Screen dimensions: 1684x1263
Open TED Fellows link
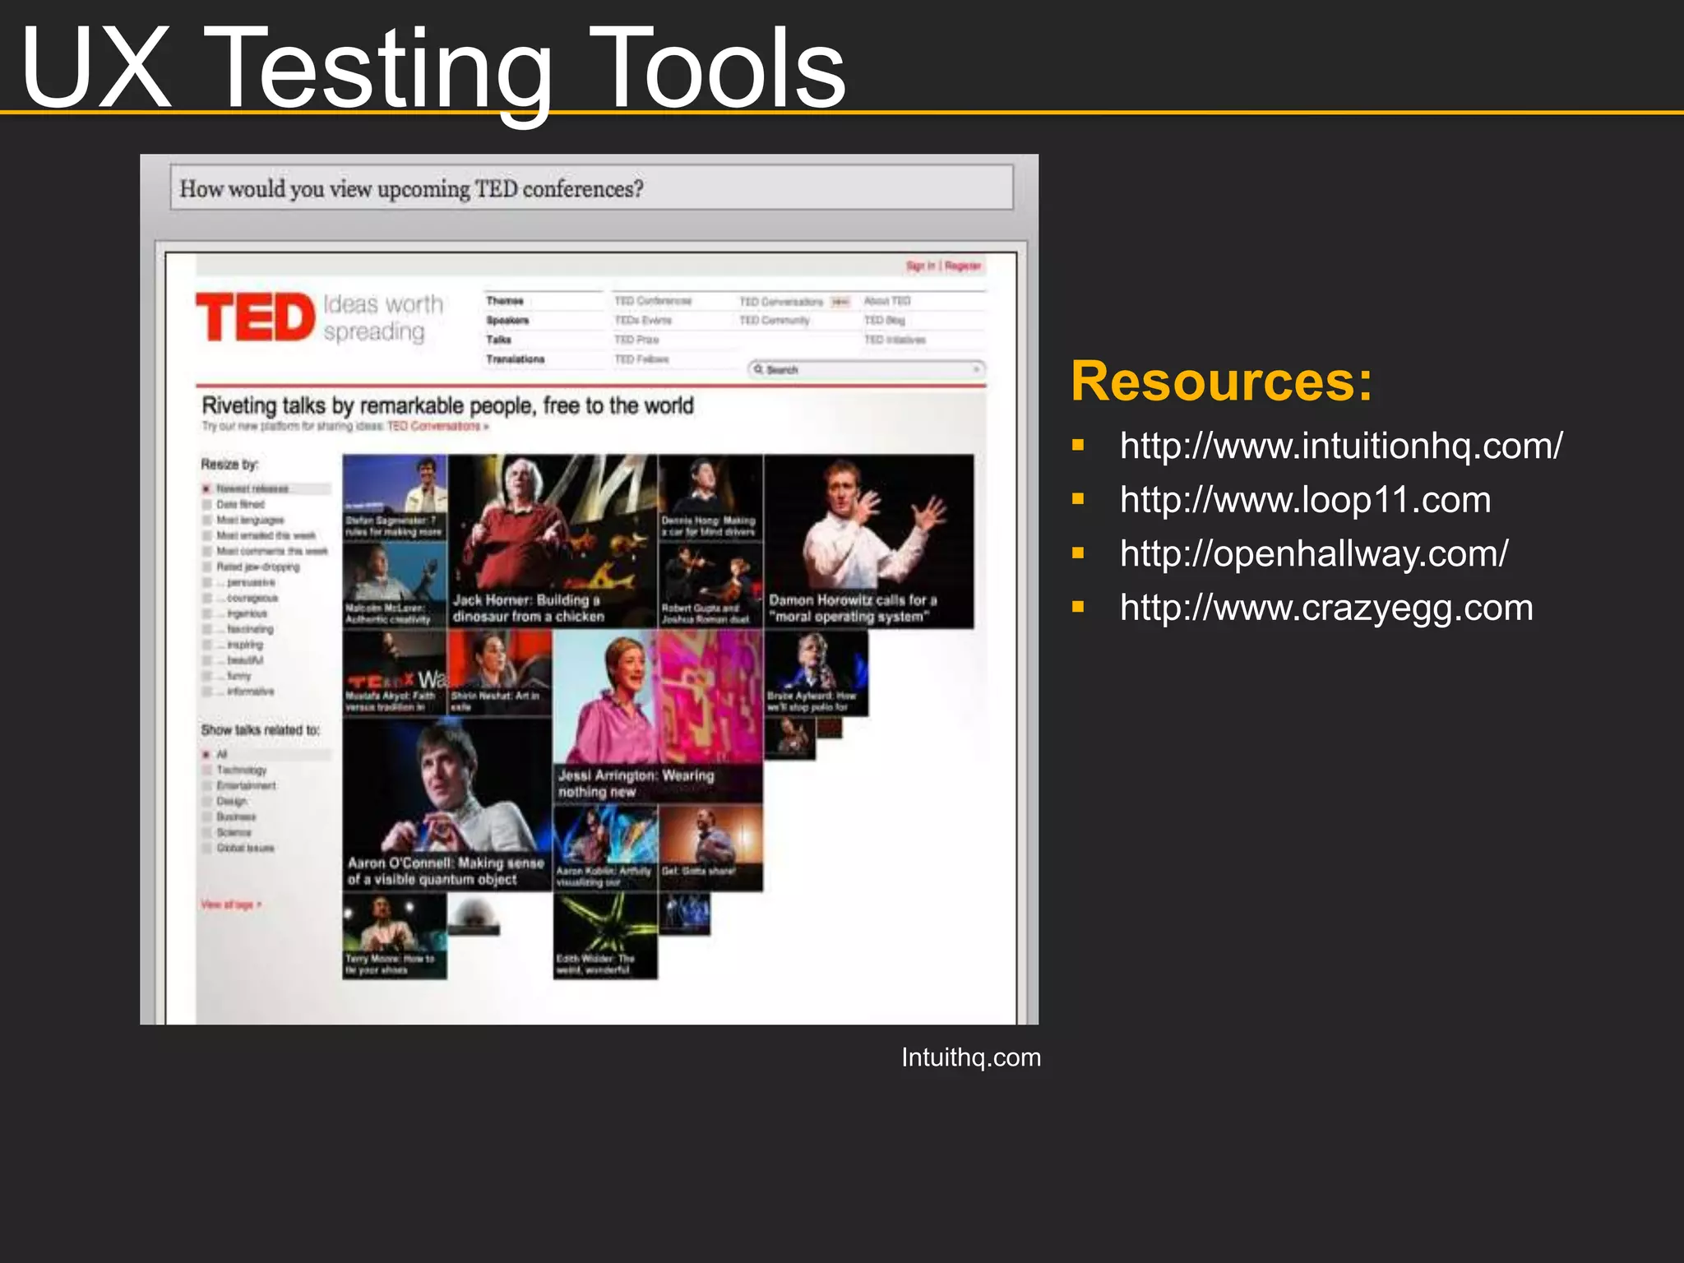coord(641,359)
